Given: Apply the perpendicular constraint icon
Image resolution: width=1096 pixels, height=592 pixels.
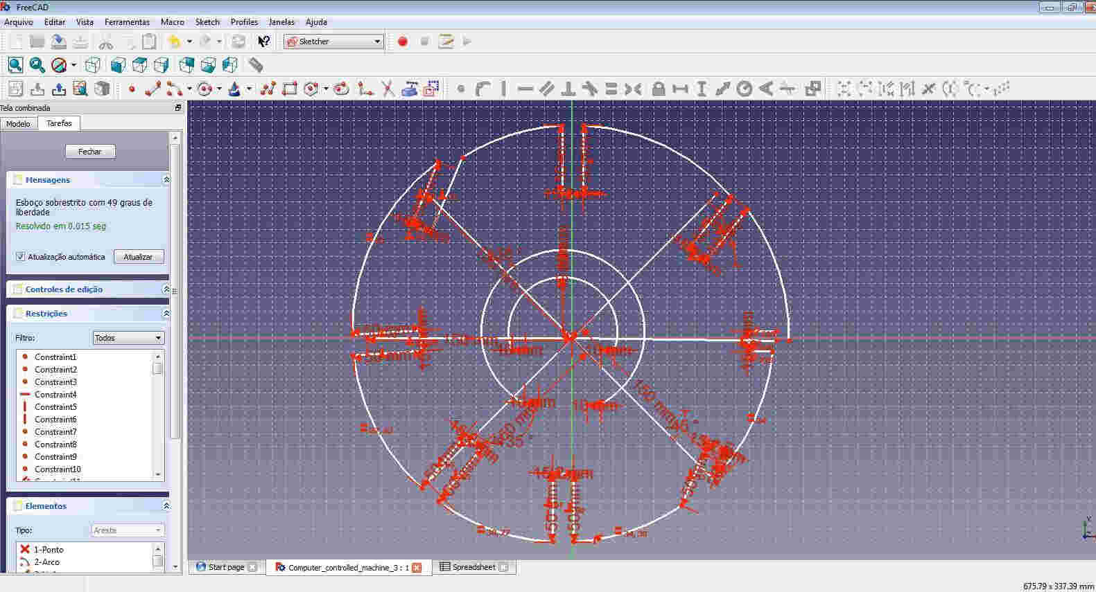Looking at the screenshot, I should pyautogui.click(x=568, y=89).
